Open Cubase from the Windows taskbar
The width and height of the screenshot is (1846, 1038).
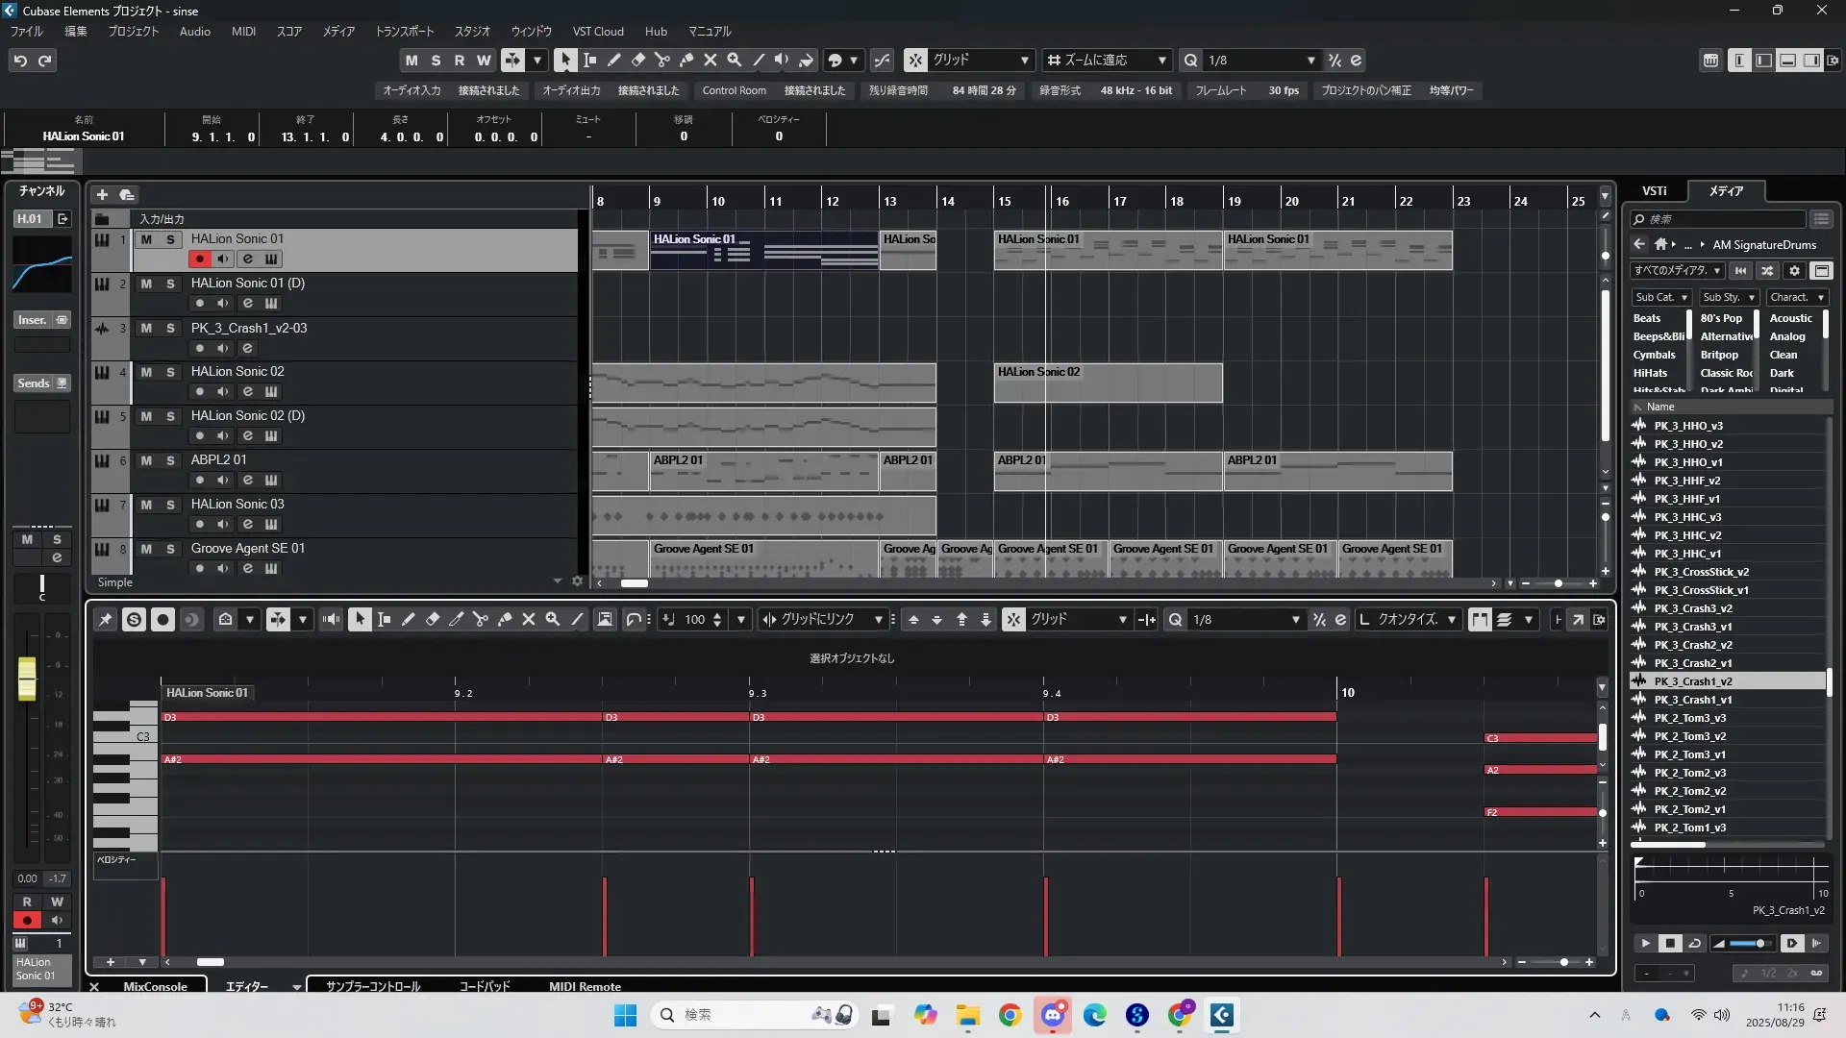click(1221, 1015)
